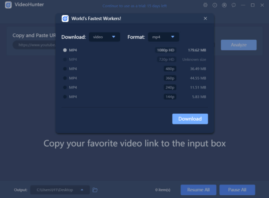
Task: Open the Format dropdown showing mp4
Action: (163, 37)
